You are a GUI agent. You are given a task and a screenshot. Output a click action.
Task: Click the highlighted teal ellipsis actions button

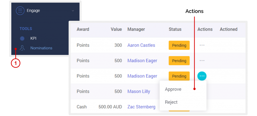[x=202, y=76]
